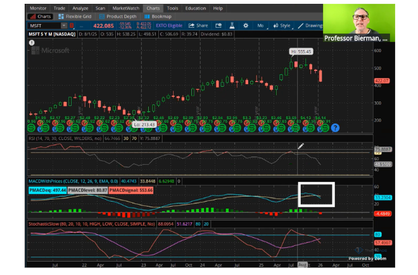
Task: Click the PMACDsignal: 553.66 label
Action: click(130, 190)
